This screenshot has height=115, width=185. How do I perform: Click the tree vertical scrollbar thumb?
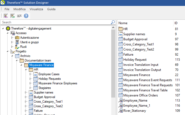113,64
